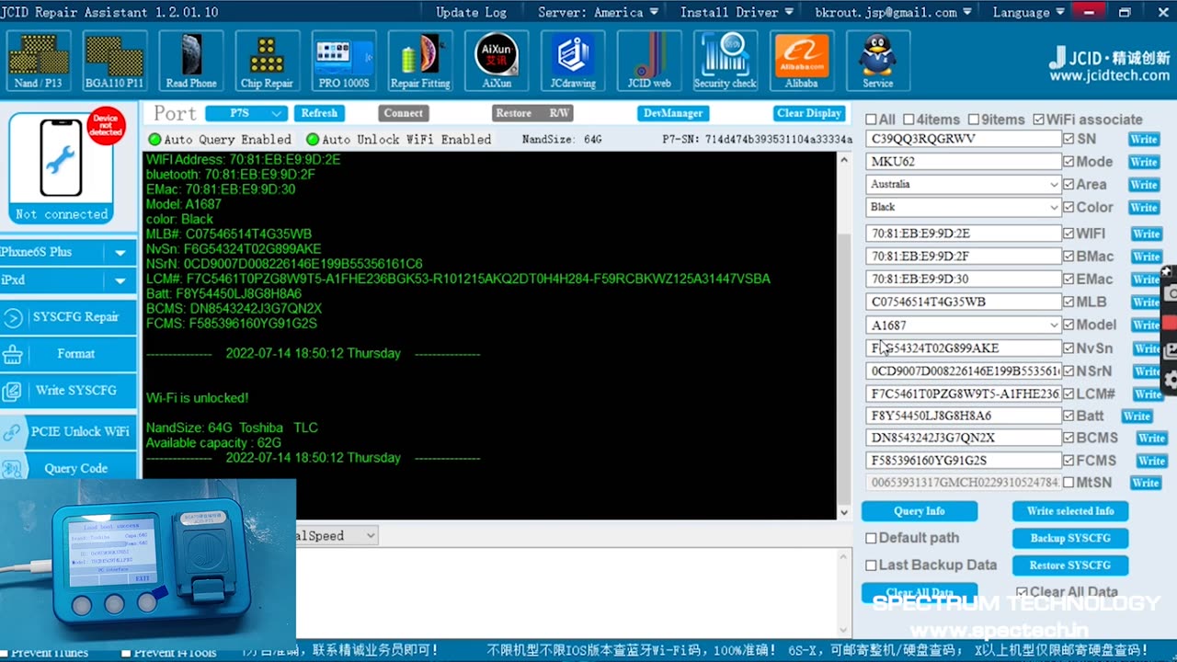
Task: Open the Chip Repair tool
Action: [268, 61]
